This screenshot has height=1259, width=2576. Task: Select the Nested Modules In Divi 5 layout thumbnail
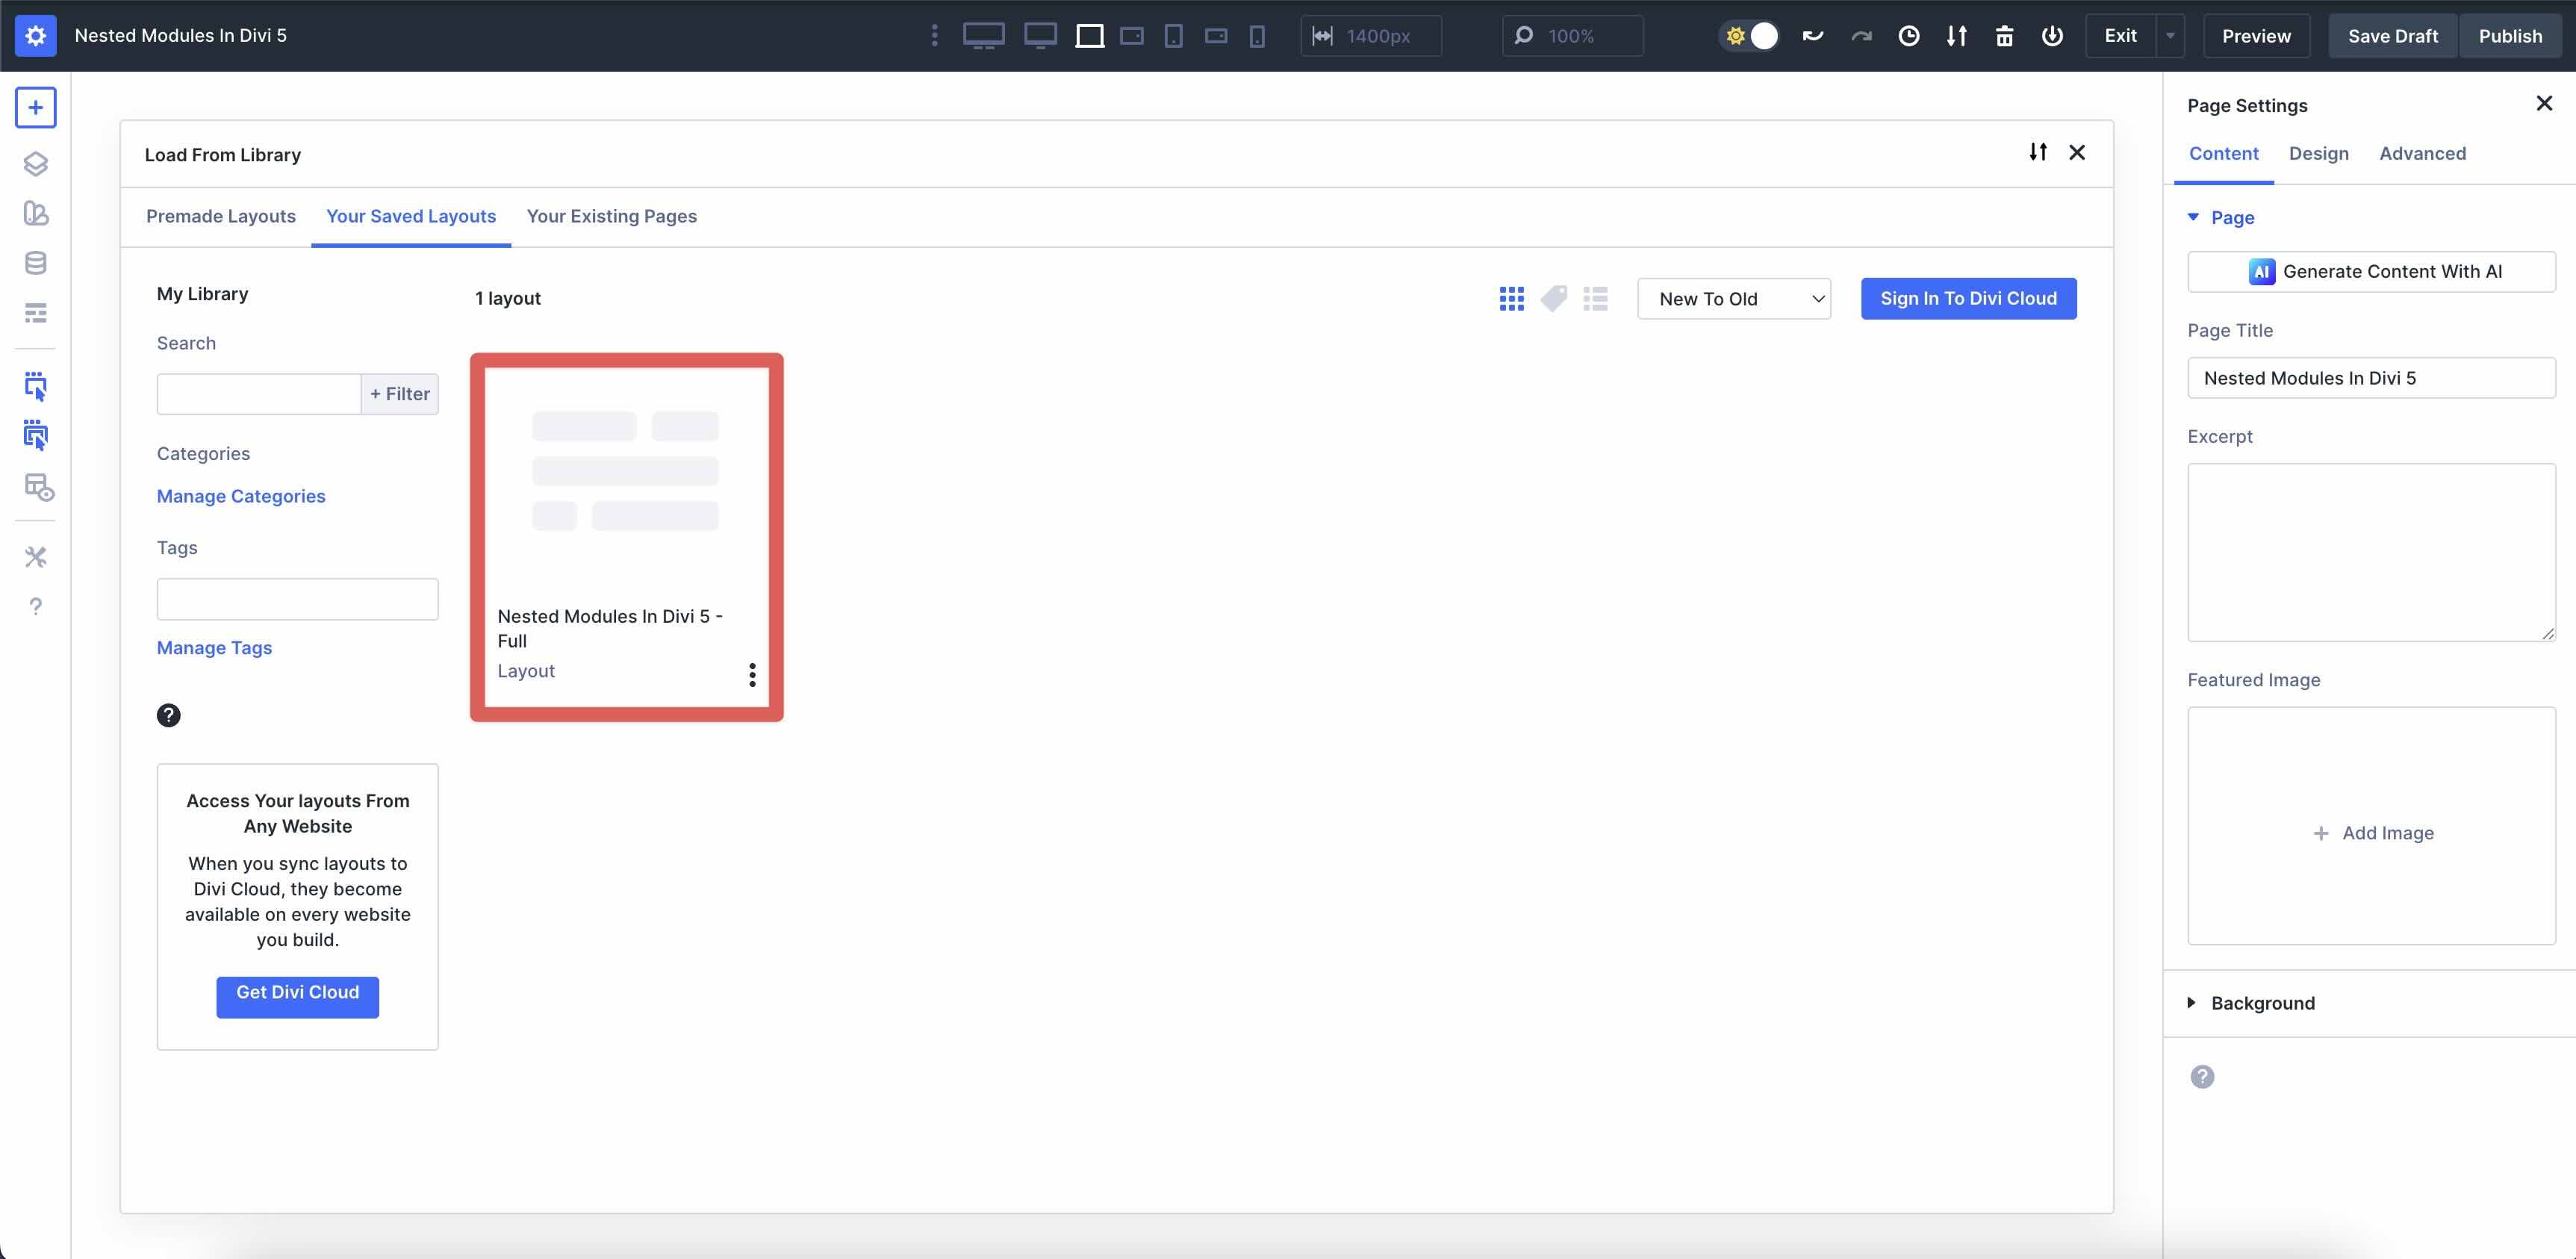(x=626, y=490)
